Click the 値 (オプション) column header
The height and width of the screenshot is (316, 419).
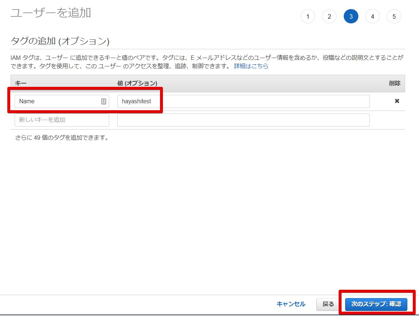click(x=137, y=83)
